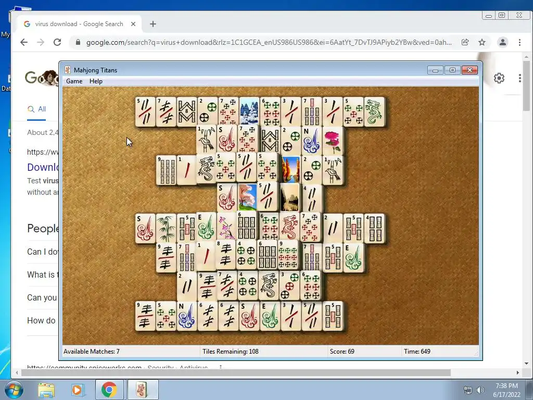This screenshot has height=400, width=533.
Task: Open the Downl… search result link
Action: coord(43,167)
